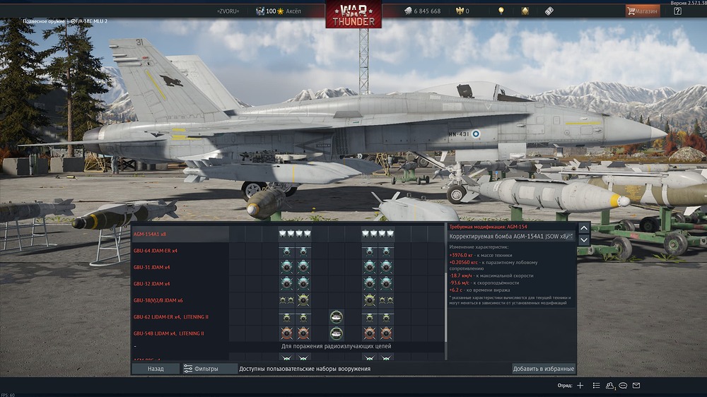Click the Silver Lions currency icon
Screen dimensions: 707x397
408,11
